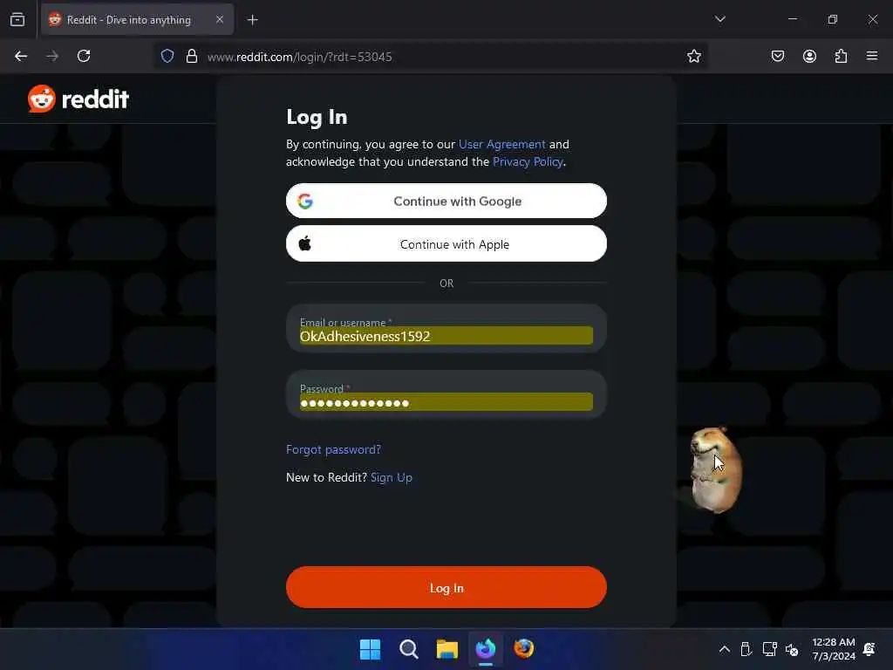
Task: Open Firefox account menu
Action: (x=809, y=56)
